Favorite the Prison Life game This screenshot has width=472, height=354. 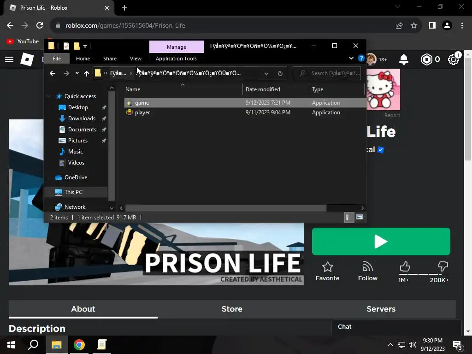[x=328, y=271]
